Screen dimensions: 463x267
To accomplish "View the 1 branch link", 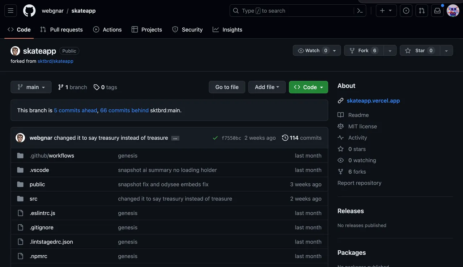I will tap(72, 87).
